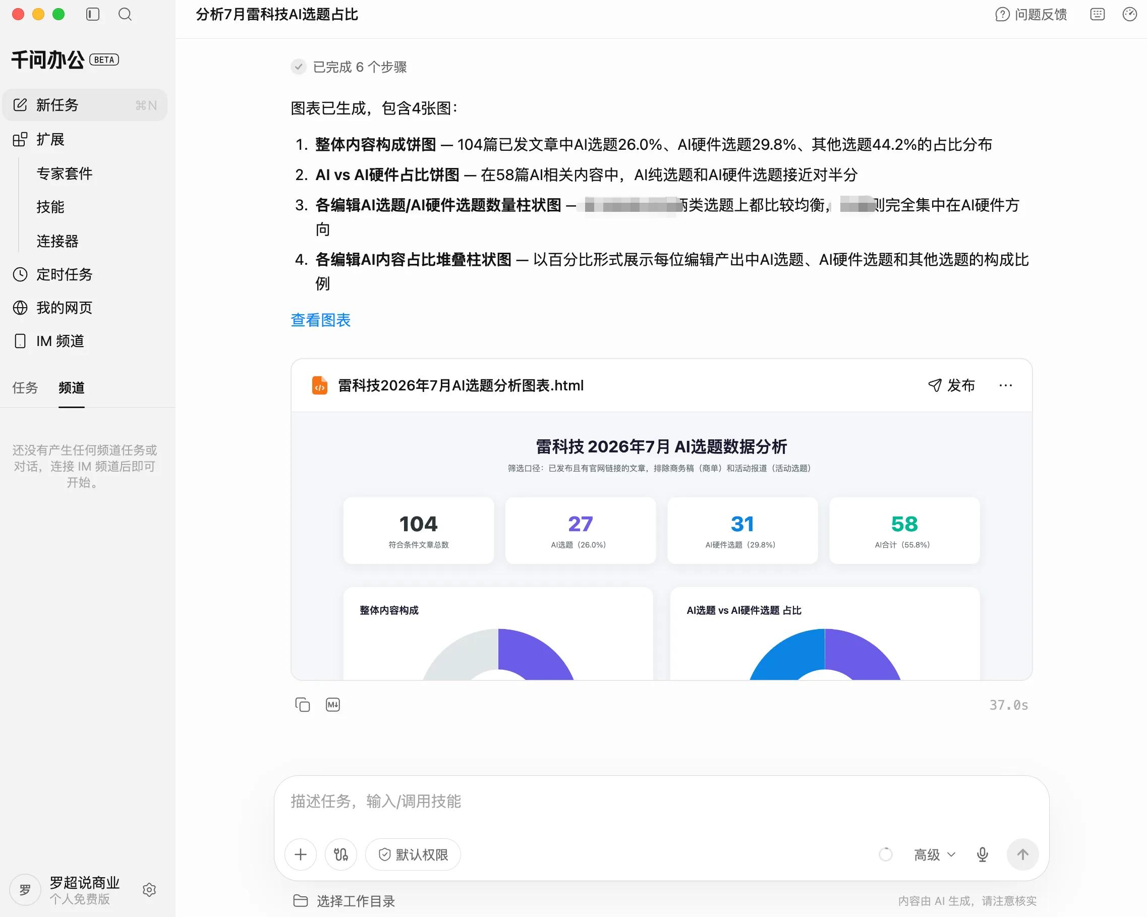
Task: Click the AI选题 vs AI硬件选题 占比 chart
Action: pyautogui.click(x=825, y=654)
